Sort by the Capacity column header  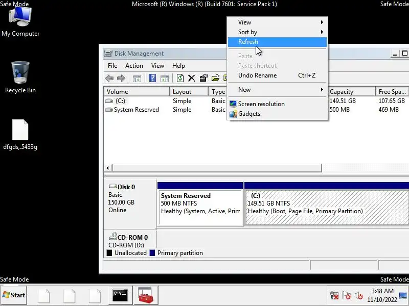pyautogui.click(x=351, y=92)
